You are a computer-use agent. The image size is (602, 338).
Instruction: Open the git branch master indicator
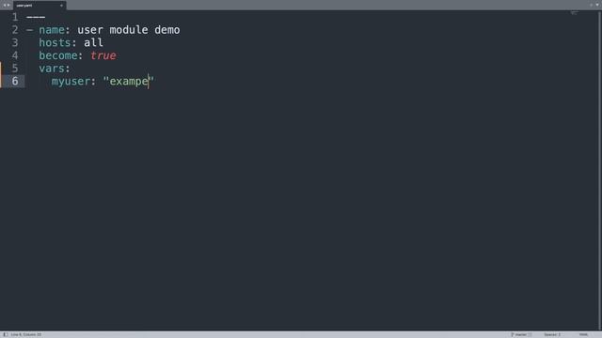[521, 334]
